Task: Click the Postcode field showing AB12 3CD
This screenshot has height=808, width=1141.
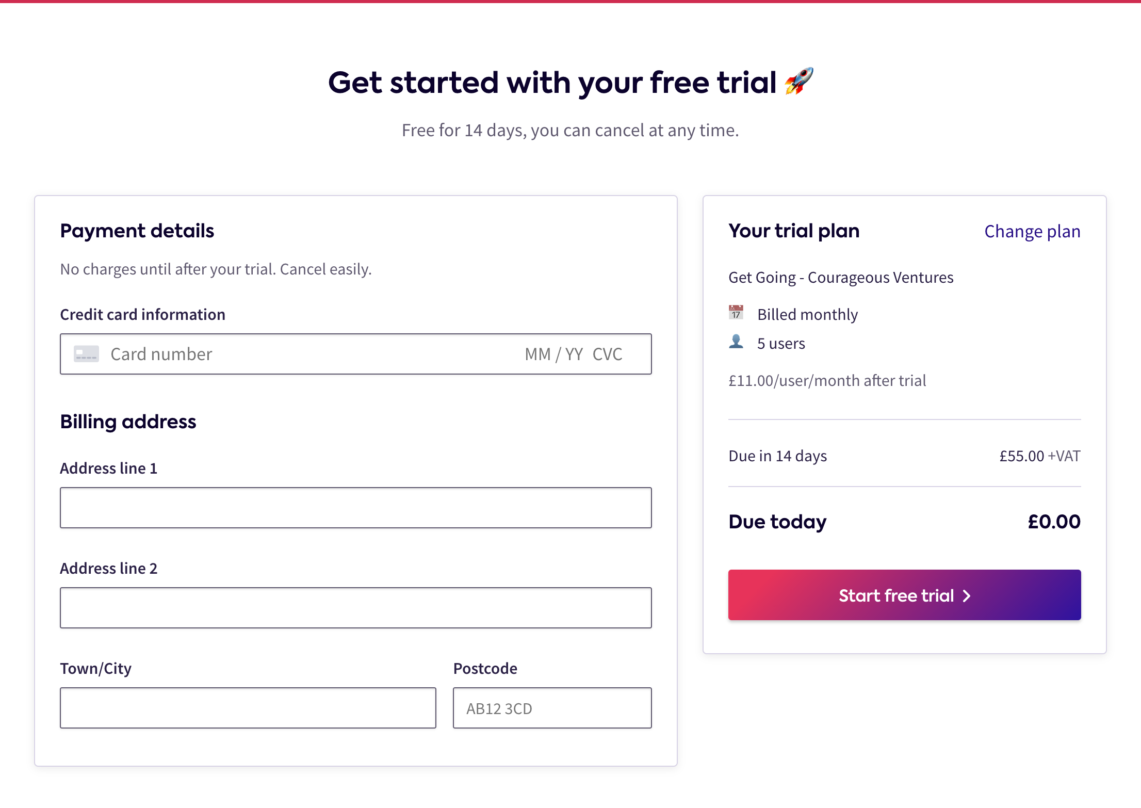Action: tap(552, 708)
